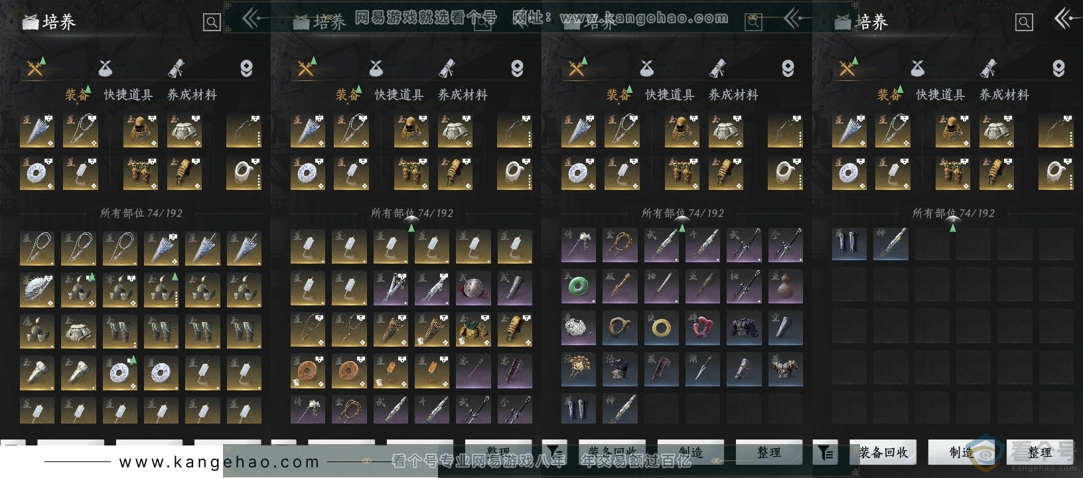Select crossed-swords category icon in leftmost panel
The width and height of the screenshot is (1083, 478).
tap(35, 67)
